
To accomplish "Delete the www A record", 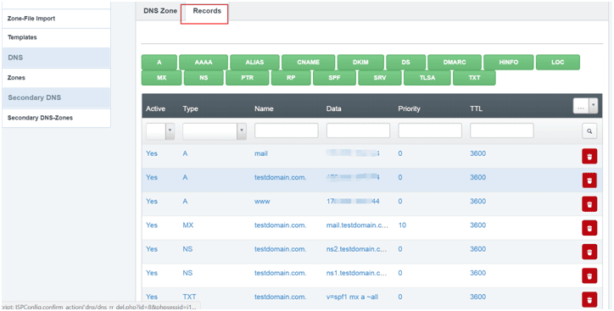I will [589, 204].
